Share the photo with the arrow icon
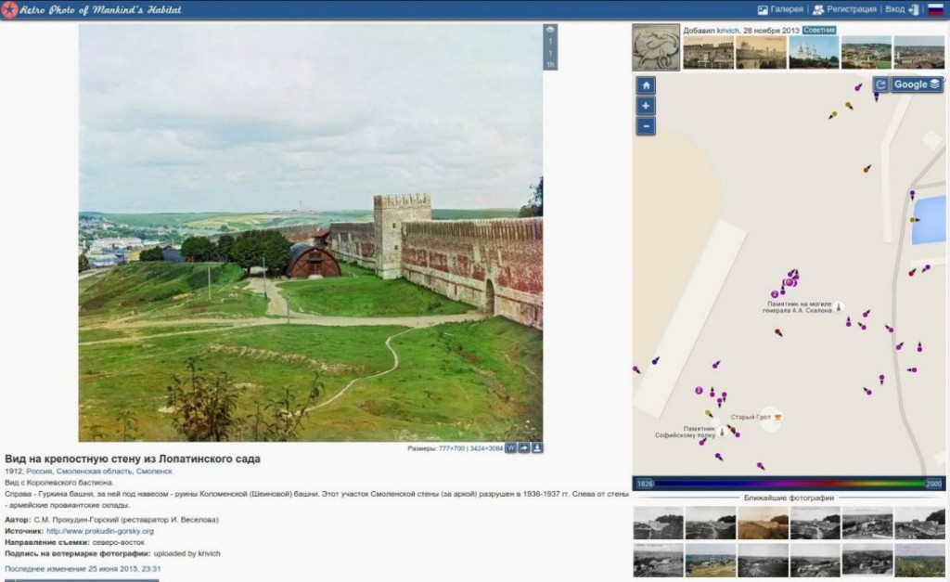 (524, 448)
